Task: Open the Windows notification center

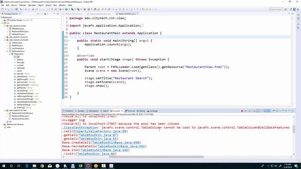Action: [x=296, y=166]
